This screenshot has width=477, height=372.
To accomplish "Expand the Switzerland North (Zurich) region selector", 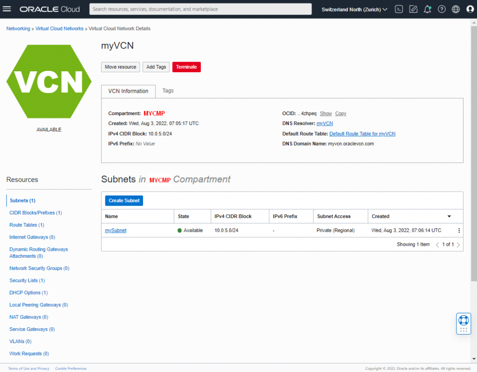I will [354, 9].
